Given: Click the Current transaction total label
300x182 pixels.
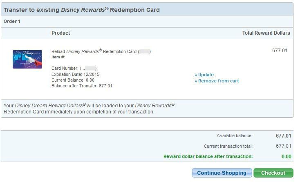Looking at the screenshot, I should 228,146.
